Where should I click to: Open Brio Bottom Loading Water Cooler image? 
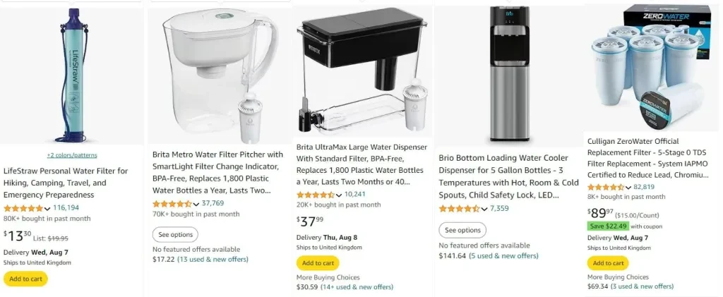coord(510,73)
